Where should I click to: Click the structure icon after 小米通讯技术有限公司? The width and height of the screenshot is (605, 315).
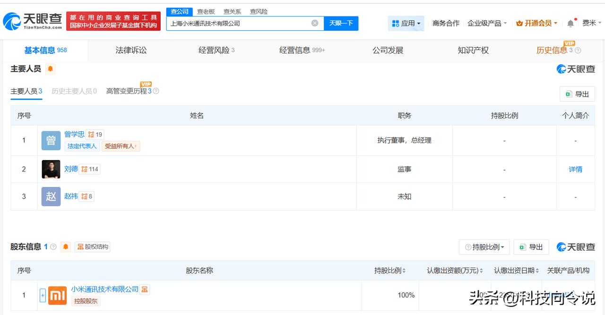click(x=145, y=289)
